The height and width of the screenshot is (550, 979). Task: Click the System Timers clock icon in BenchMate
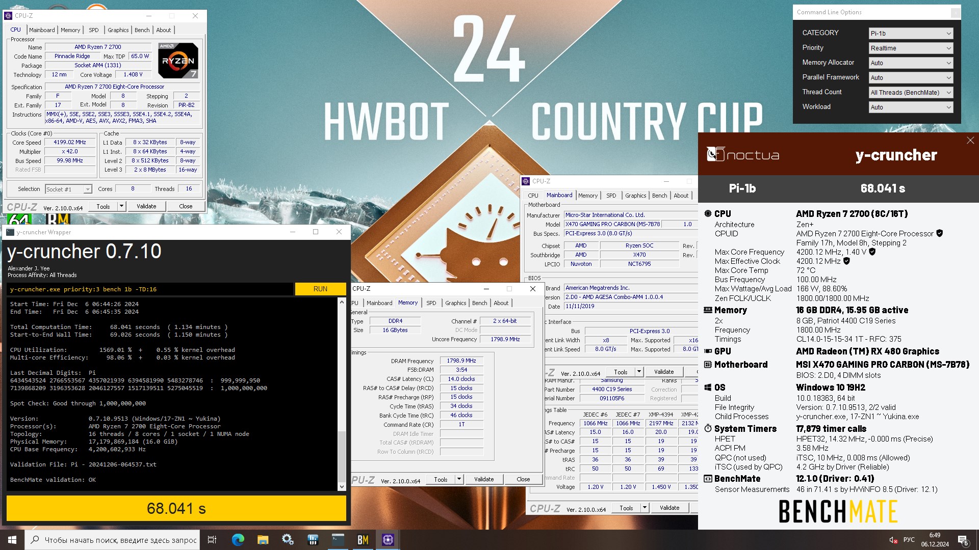(708, 429)
